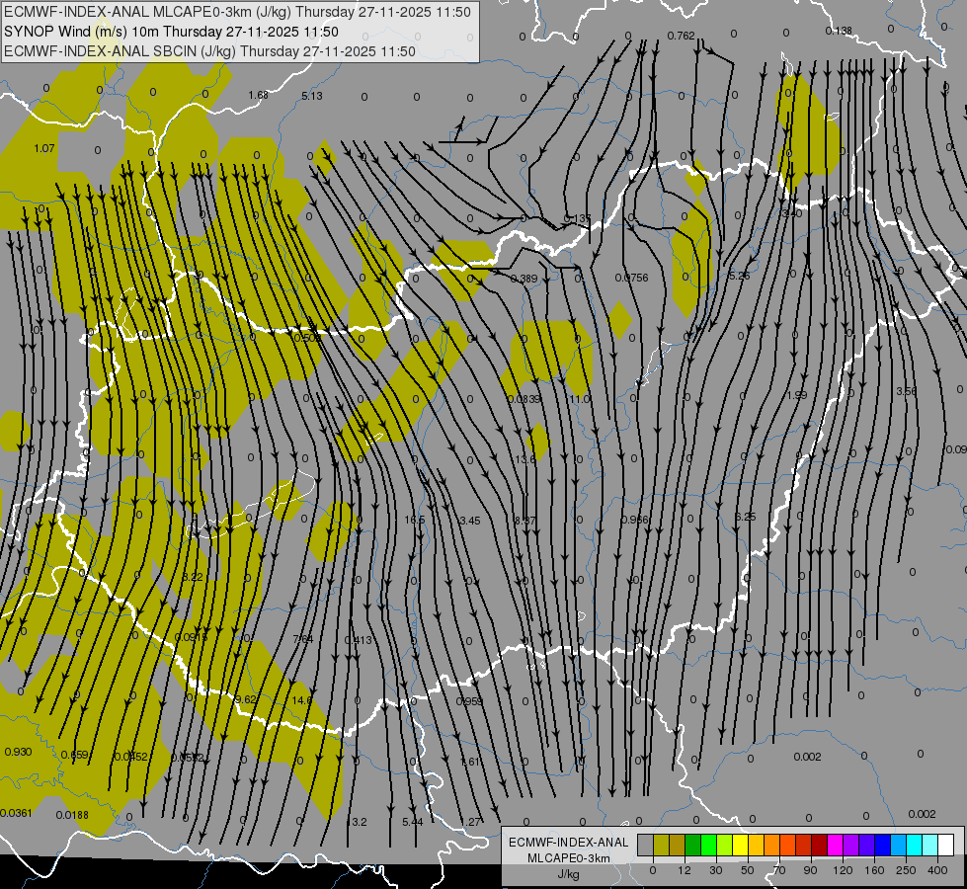Screen dimensions: 967x889
Task: Click the dark red legend swatch
Action: (819, 846)
